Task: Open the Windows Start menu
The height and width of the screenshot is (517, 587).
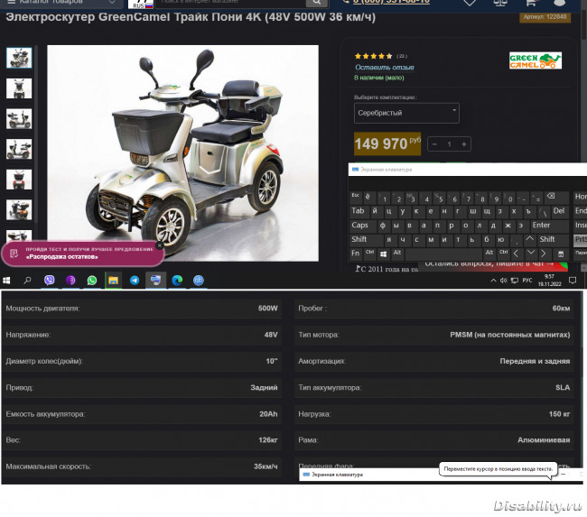Action: pos(6,281)
